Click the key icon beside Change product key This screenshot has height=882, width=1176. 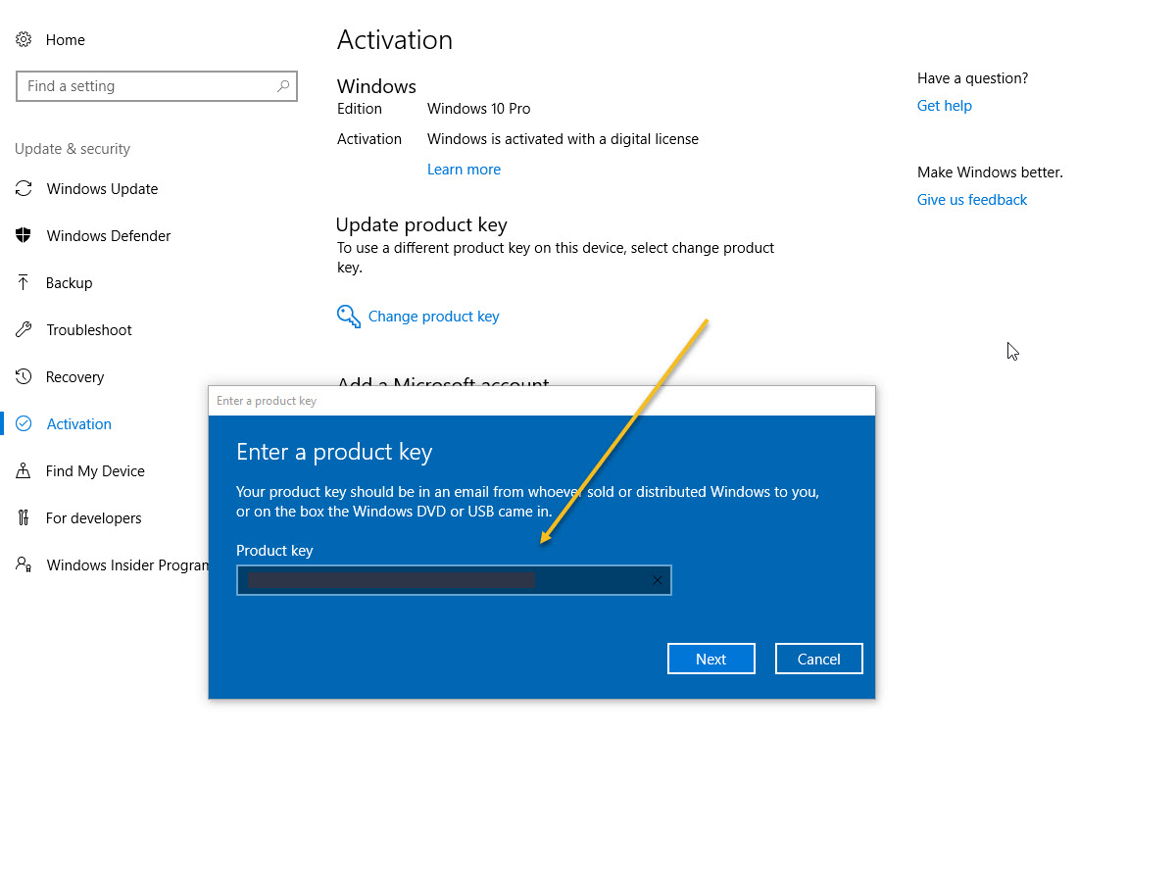coord(349,316)
